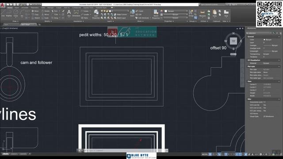Open the Parametric ribbon tab
The image size is (283, 159).
34,8
